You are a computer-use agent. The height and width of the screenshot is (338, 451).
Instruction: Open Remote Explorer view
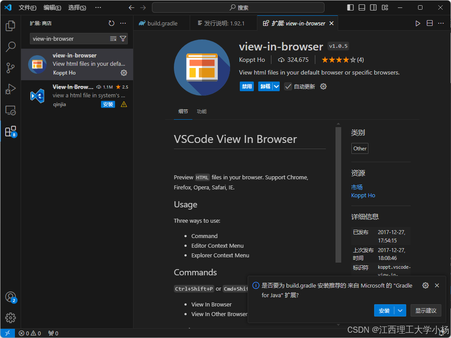(11, 110)
